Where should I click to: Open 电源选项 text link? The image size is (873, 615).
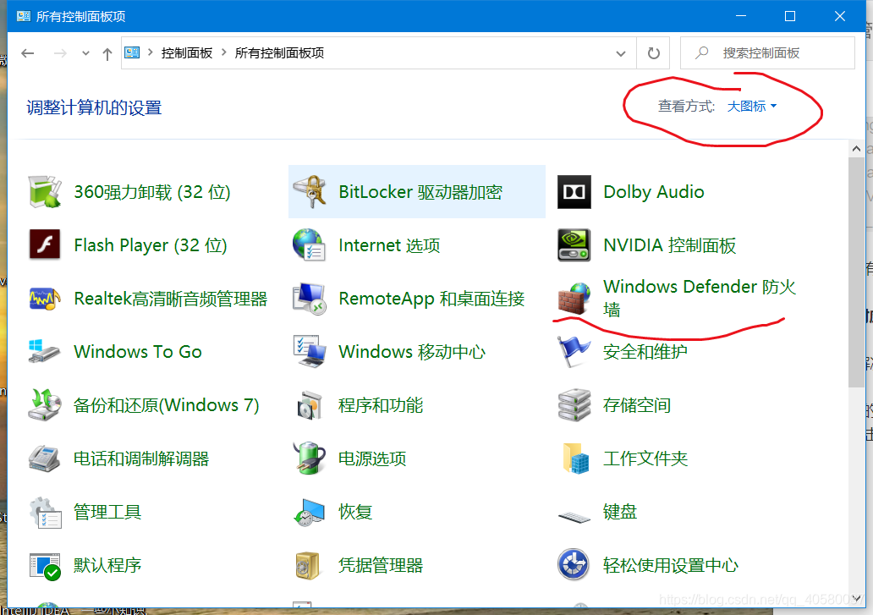(372, 459)
